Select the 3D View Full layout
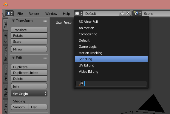 111,22
